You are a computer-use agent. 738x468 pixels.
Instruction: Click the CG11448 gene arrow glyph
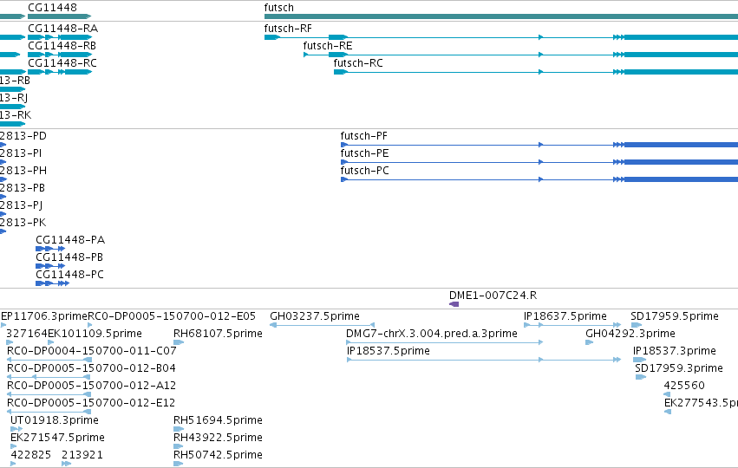pyautogui.click(x=59, y=16)
